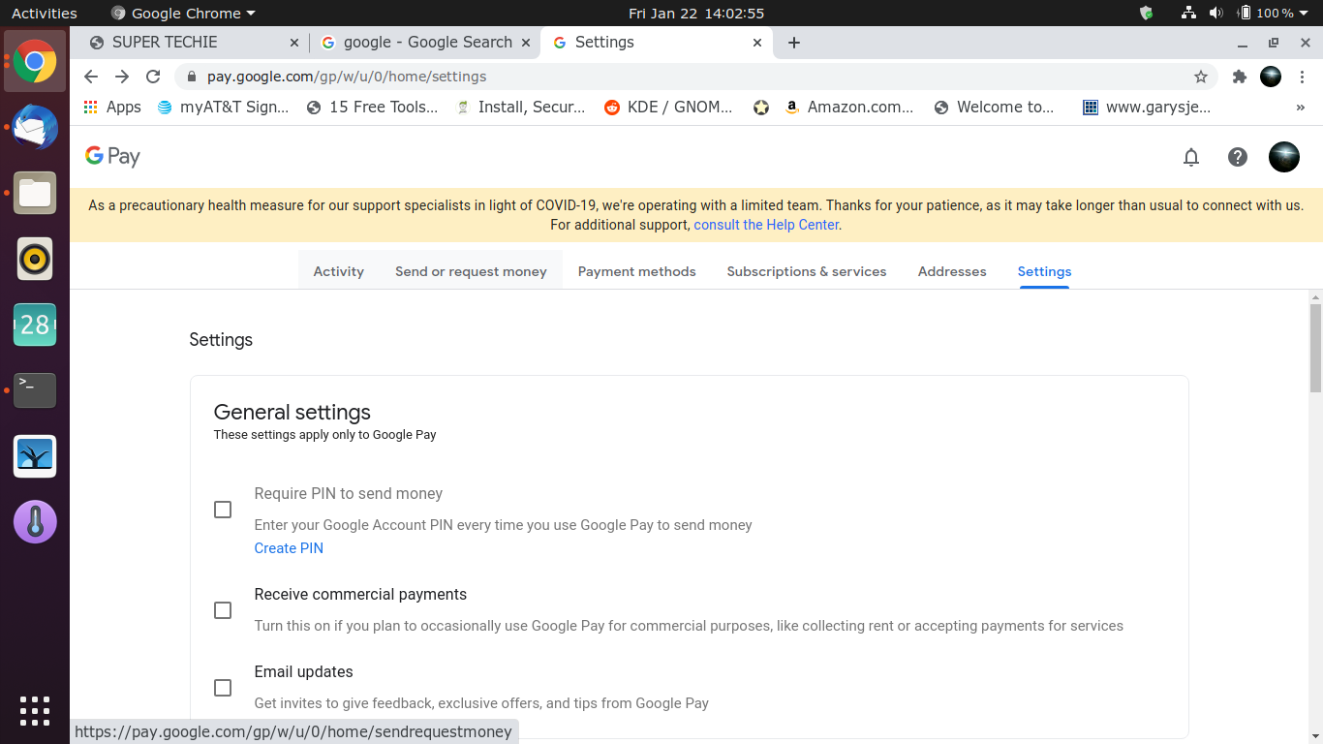Open the network tray icon
Screen dimensions: 1323x744
point(1188,14)
